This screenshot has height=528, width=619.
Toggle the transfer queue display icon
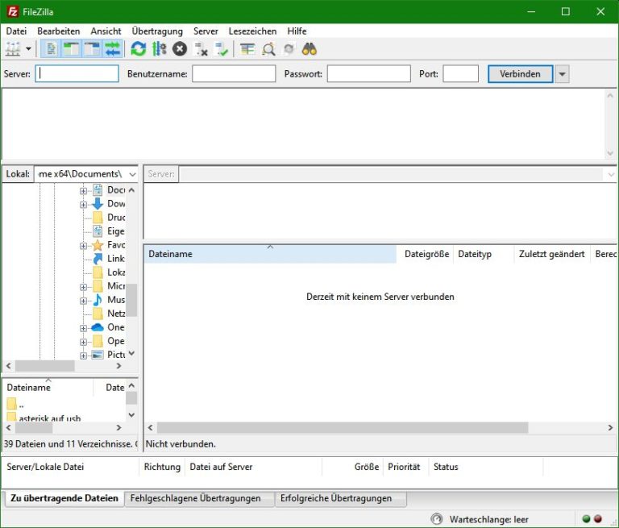[x=112, y=49]
